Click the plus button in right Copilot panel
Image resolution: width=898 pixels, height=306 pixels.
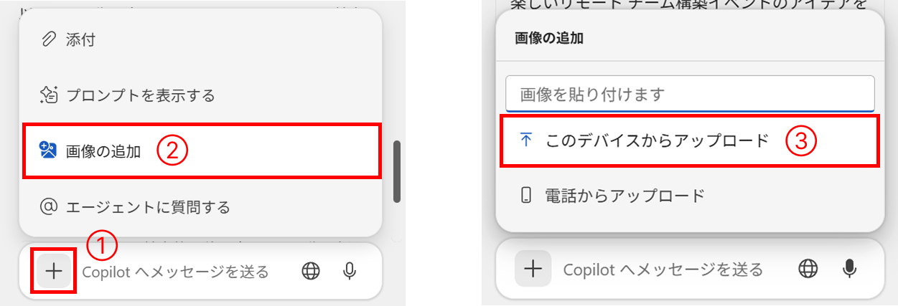[533, 269]
